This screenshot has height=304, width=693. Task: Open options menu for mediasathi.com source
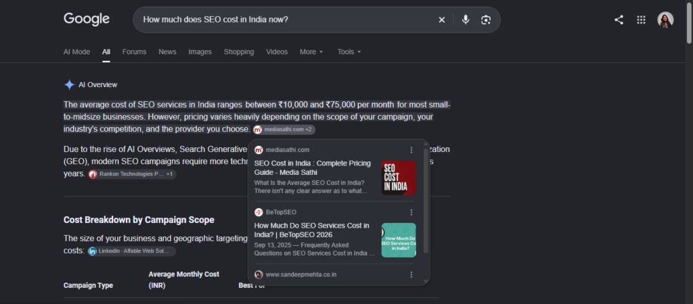[x=411, y=150]
